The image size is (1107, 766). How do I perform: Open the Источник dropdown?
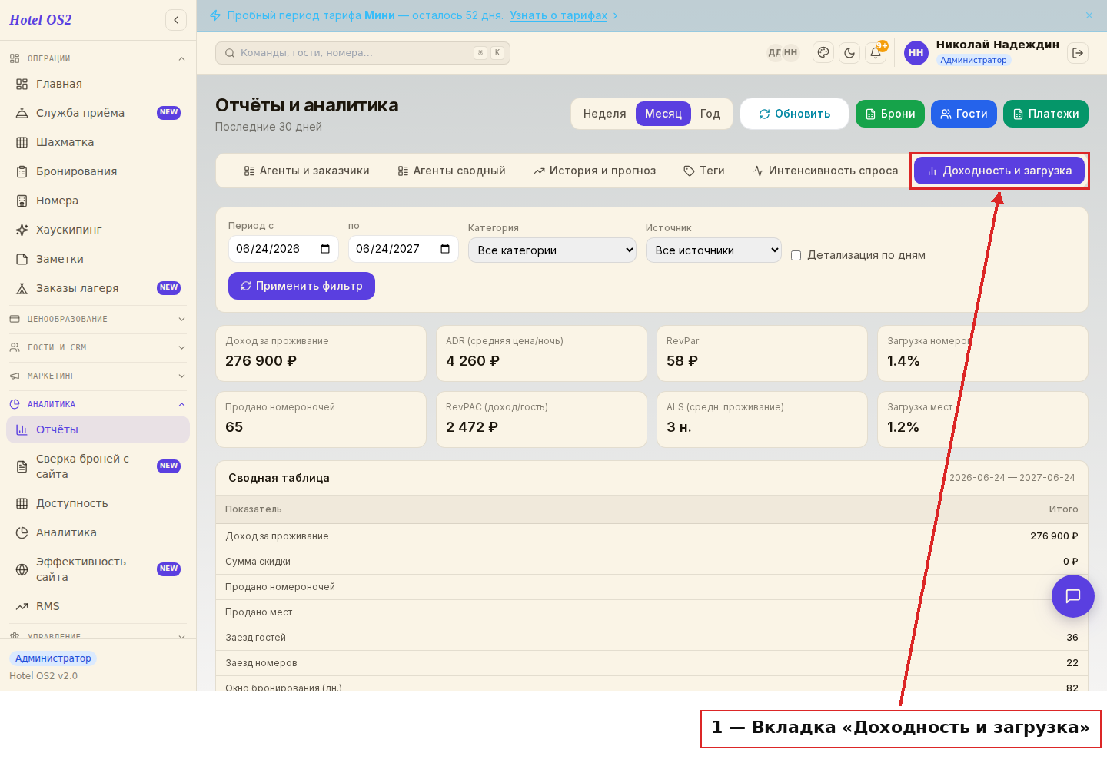(713, 250)
